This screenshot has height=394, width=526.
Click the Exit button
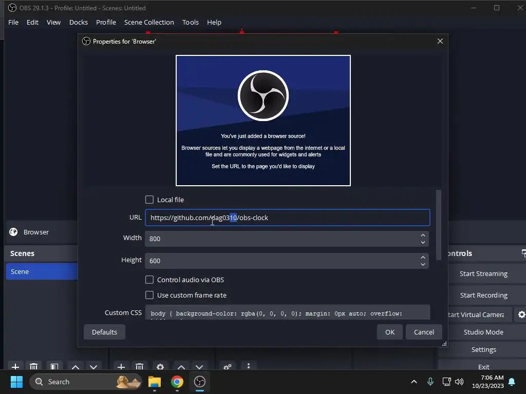click(x=483, y=366)
